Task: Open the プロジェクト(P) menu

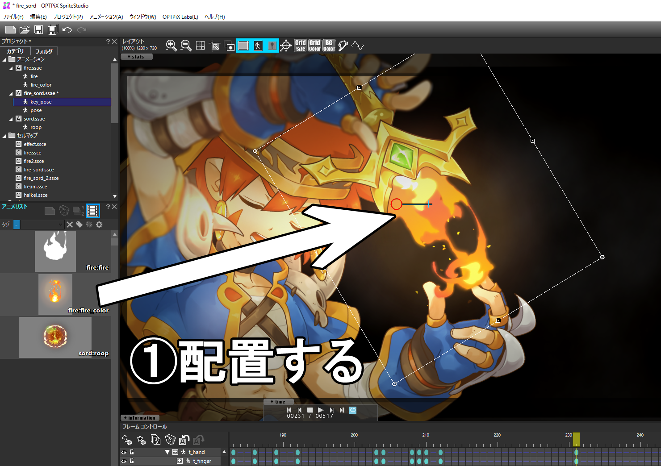Action: pyautogui.click(x=68, y=17)
